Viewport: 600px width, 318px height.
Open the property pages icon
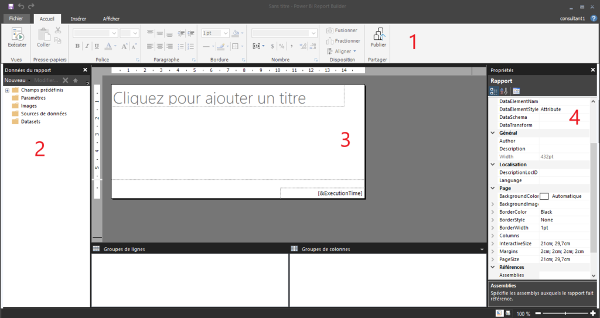coord(516,91)
